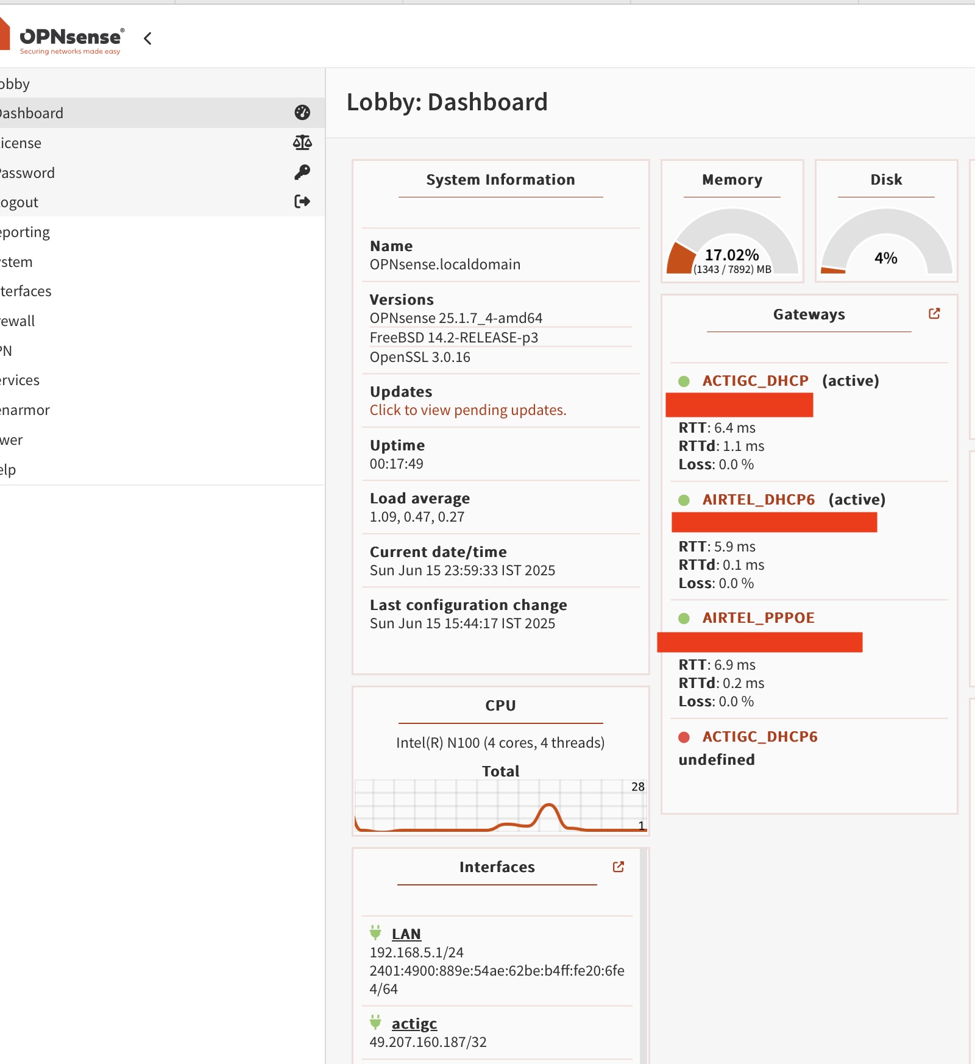Click the Interfaces widget title
Image resolution: width=975 pixels, height=1064 pixels.
pyautogui.click(x=497, y=867)
